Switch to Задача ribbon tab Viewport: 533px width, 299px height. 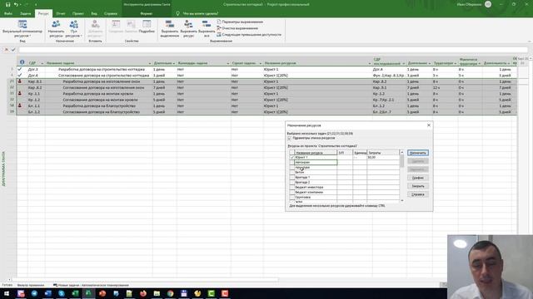pos(25,13)
